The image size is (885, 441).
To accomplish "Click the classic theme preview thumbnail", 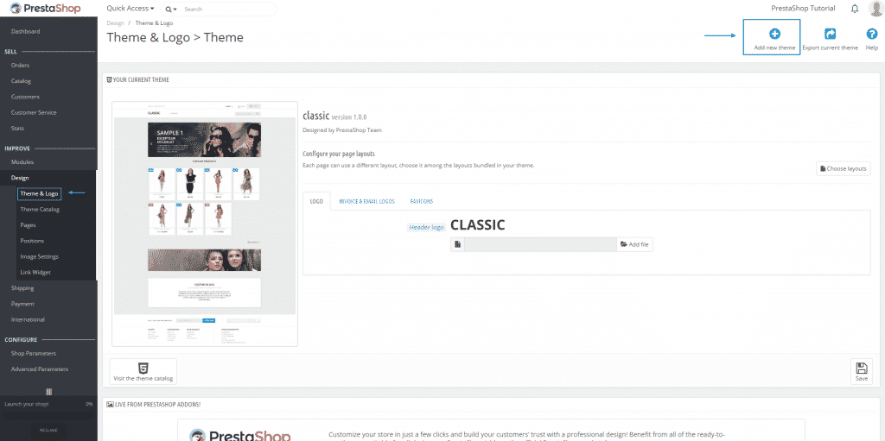I will 205,224.
